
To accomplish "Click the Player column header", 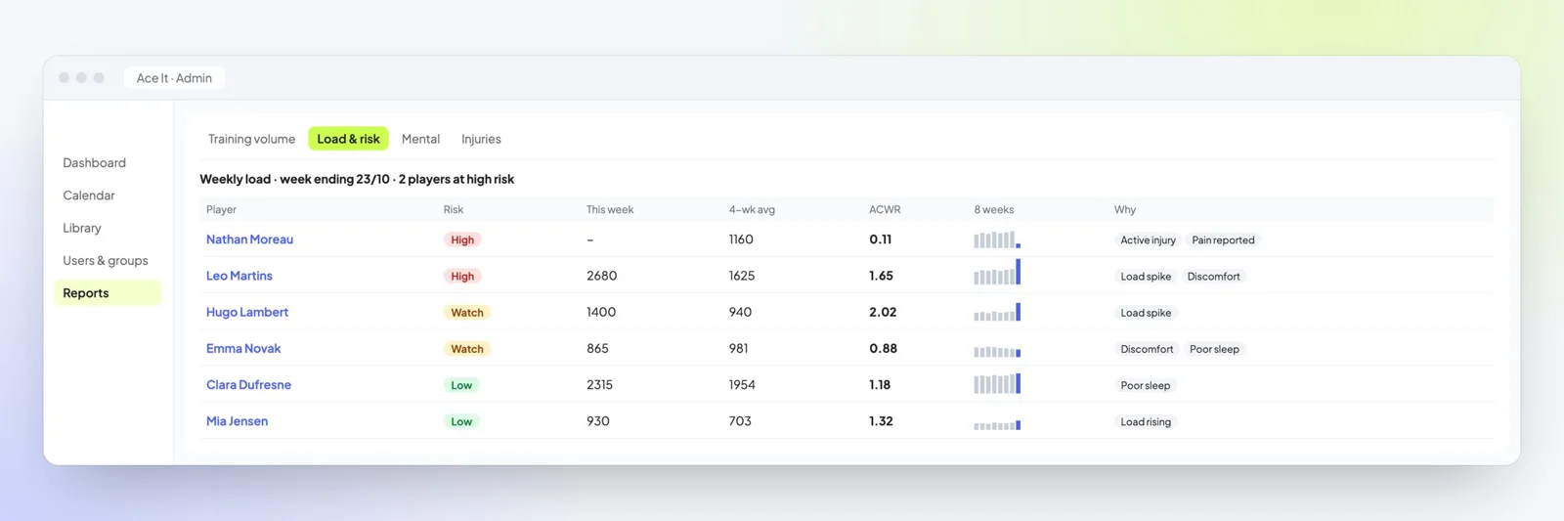I will (221, 209).
